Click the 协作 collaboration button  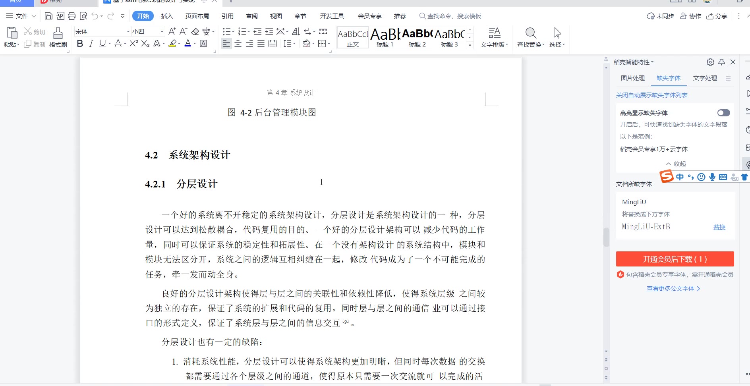(691, 16)
